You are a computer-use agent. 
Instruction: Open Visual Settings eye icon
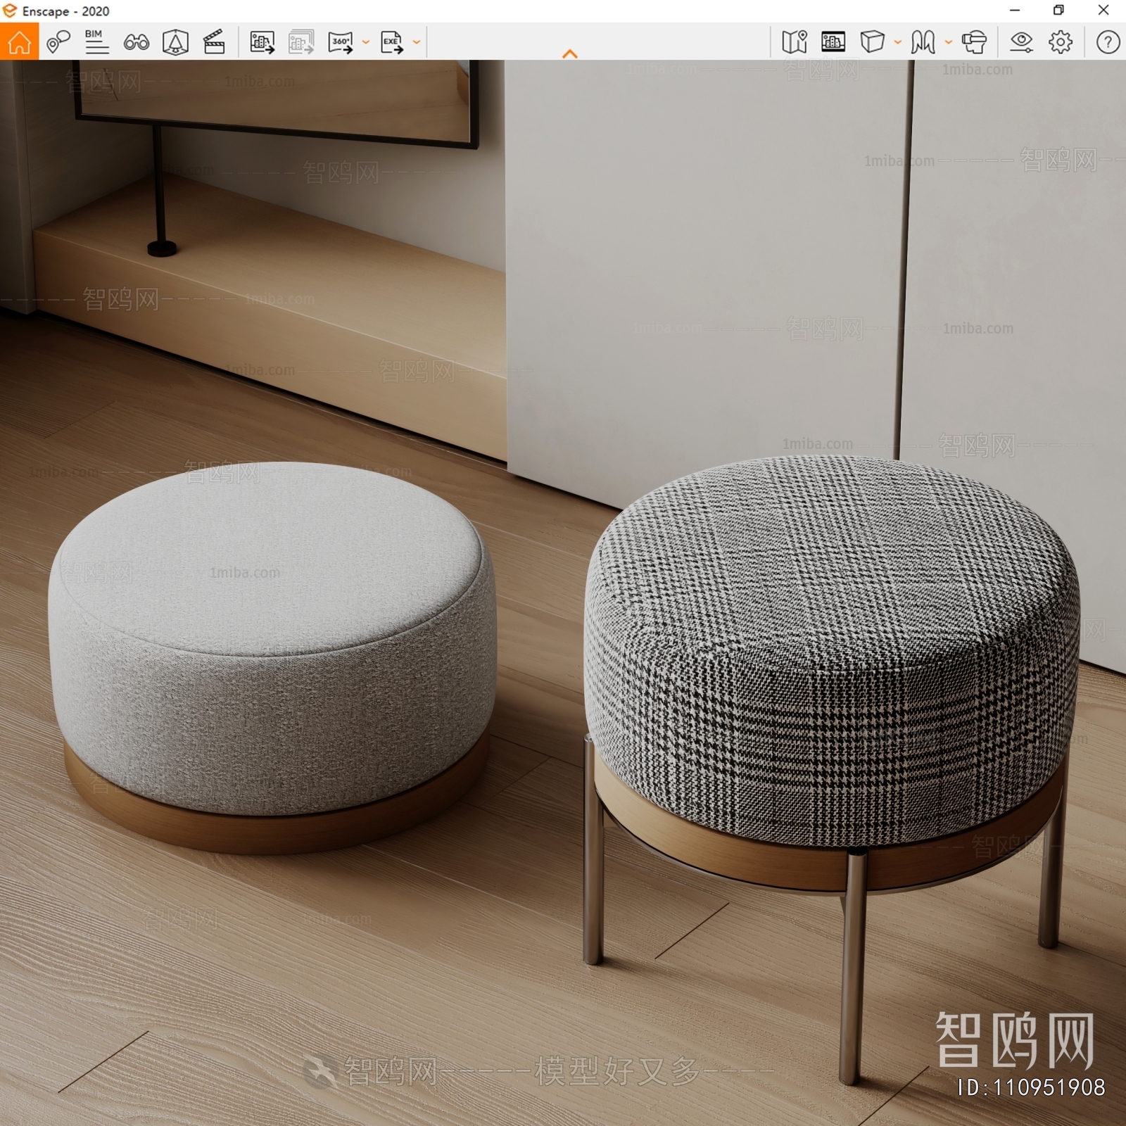coord(1021,42)
